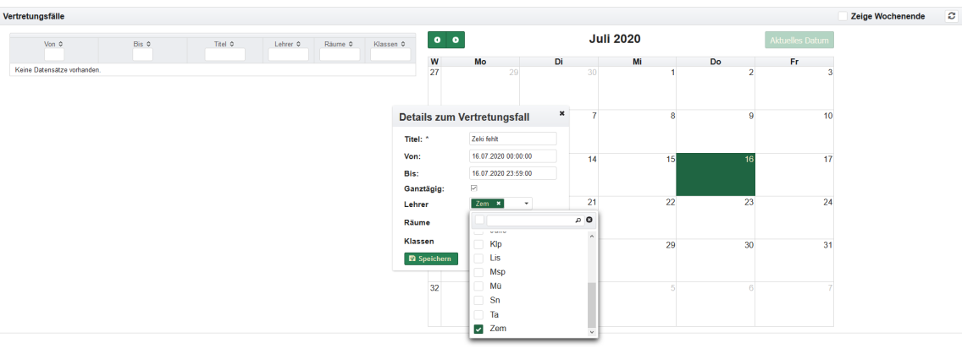Sort table by Klassen column
The width and height of the screenshot is (962, 354).
[x=390, y=44]
